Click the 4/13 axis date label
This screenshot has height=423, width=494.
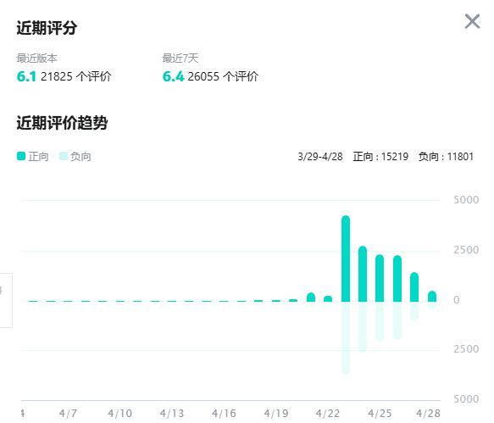(172, 413)
